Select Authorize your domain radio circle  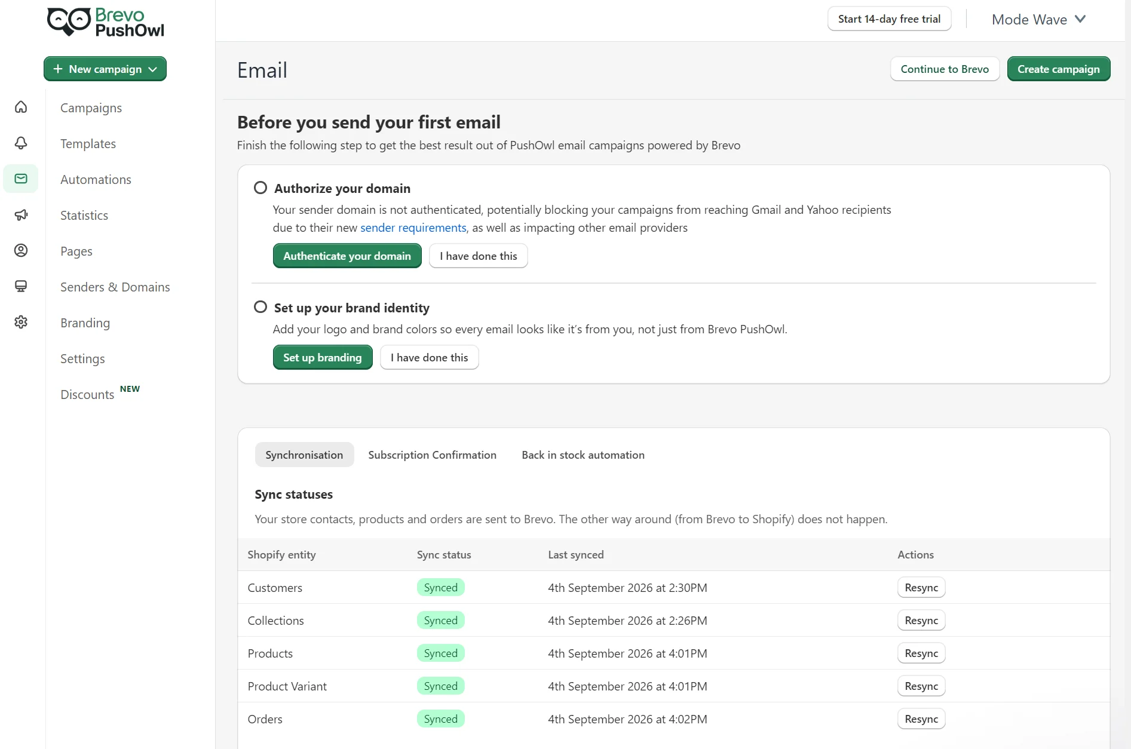pyautogui.click(x=260, y=188)
